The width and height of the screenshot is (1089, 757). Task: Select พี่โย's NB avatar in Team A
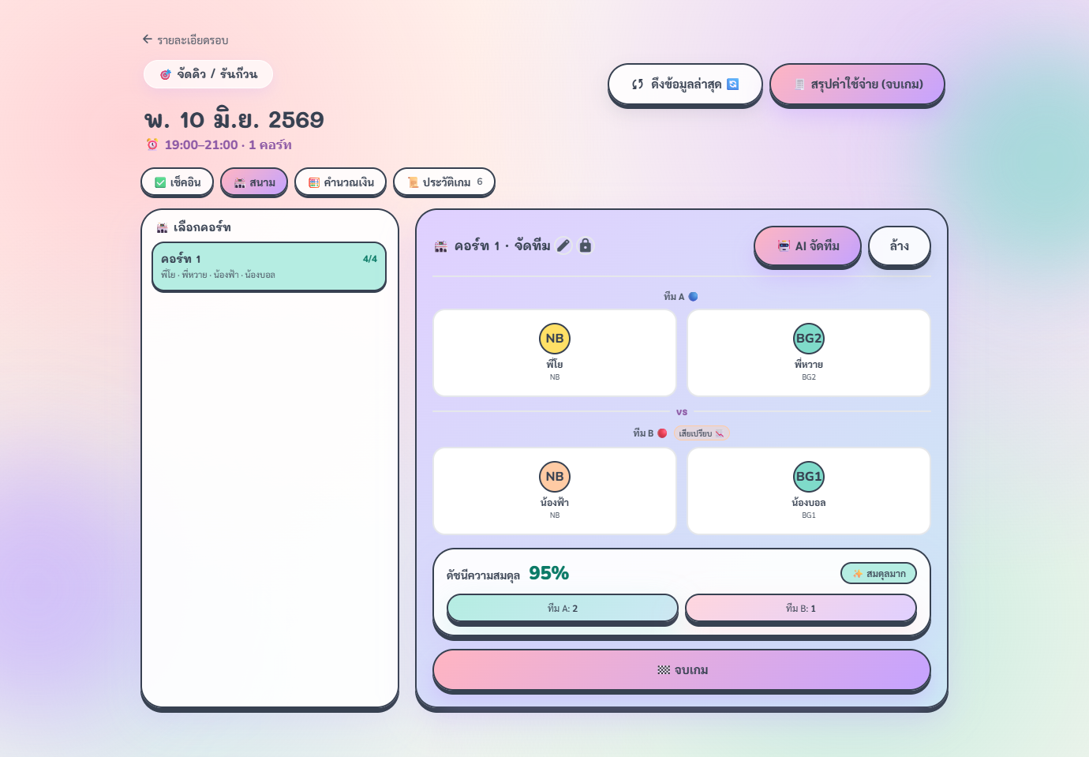coord(555,339)
